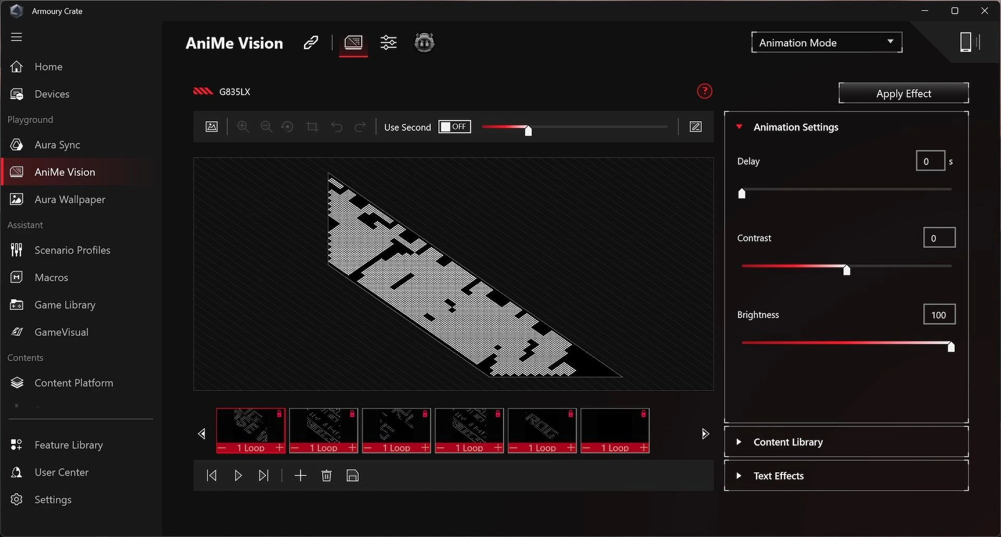
Task: Increase loop count on sixth frame
Action: point(644,448)
